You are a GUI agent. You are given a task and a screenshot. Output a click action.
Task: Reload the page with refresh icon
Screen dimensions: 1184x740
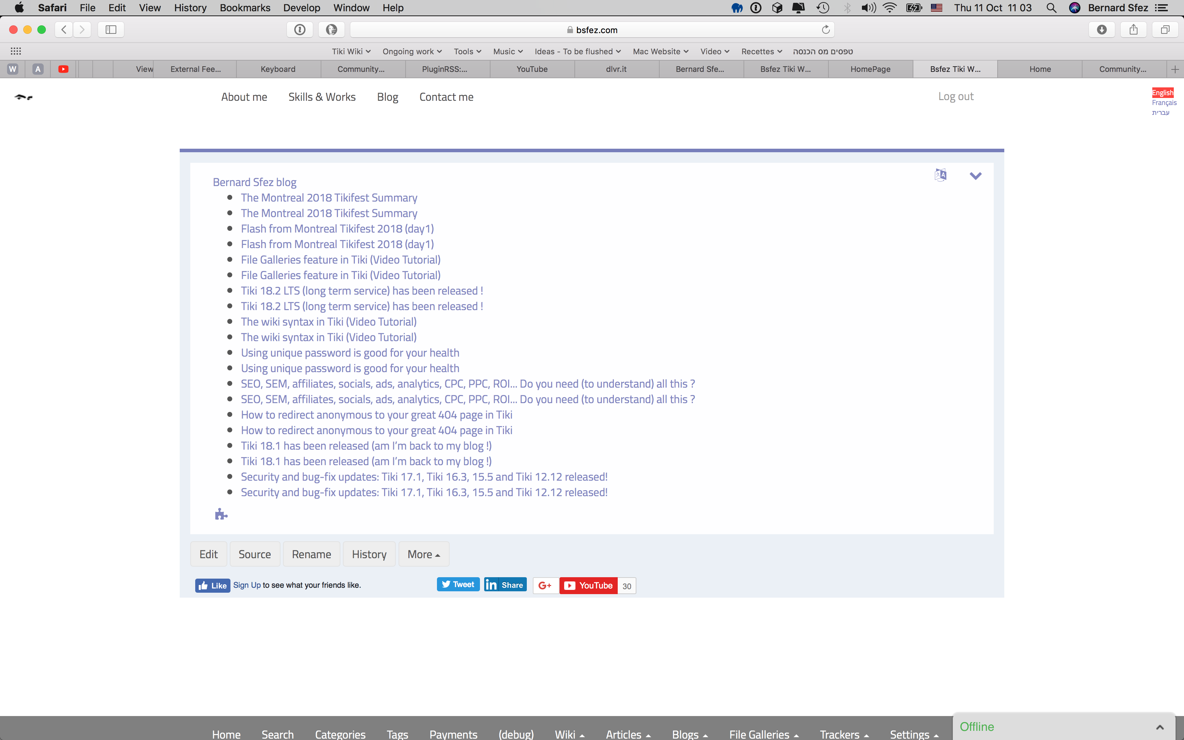826,30
